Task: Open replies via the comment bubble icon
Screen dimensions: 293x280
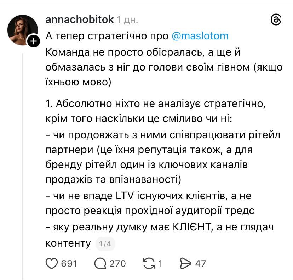Action: pos(100,263)
